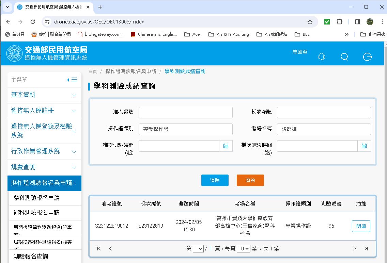Go to the last results page

click(366, 249)
